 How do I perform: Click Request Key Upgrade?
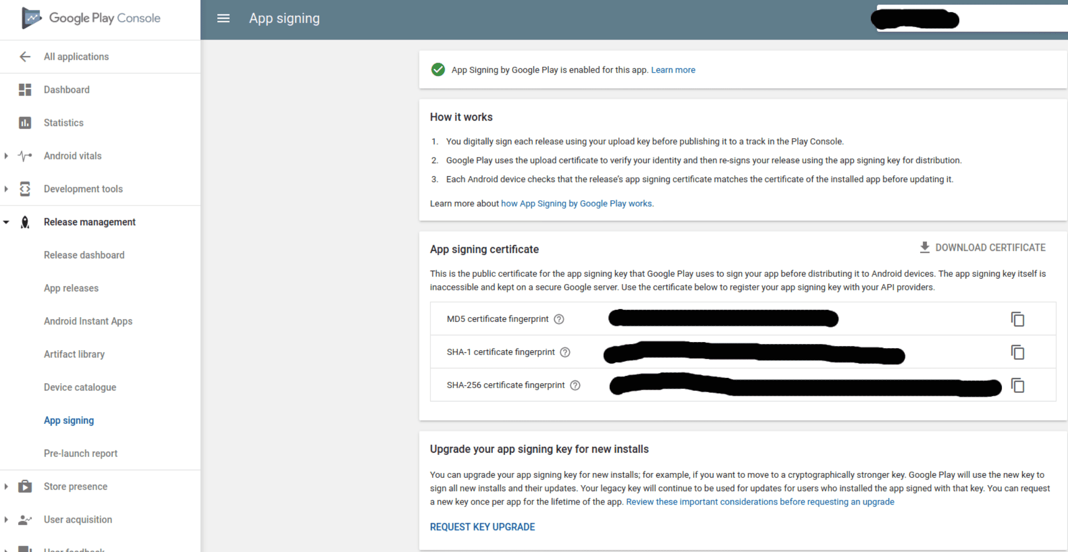tap(482, 527)
